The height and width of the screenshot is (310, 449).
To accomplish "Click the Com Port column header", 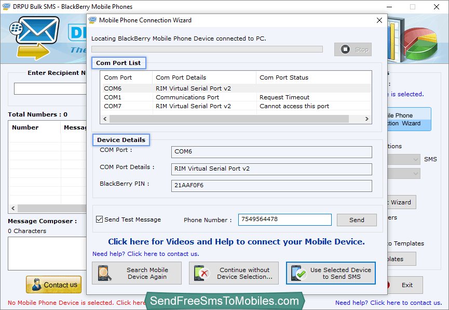I will coord(126,77).
